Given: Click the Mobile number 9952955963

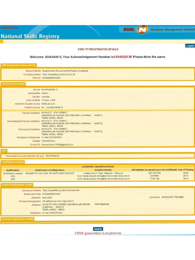Looking at the screenshot, I should (48, 141).
